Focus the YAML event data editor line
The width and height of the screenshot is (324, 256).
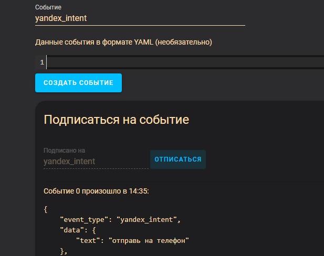[184, 63]
